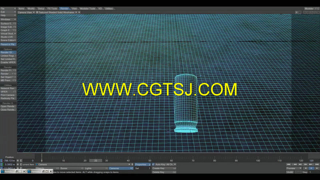Toggle the E button beside X position
Image resolution: width=320 pixels, height=180 pixels.
21,161
